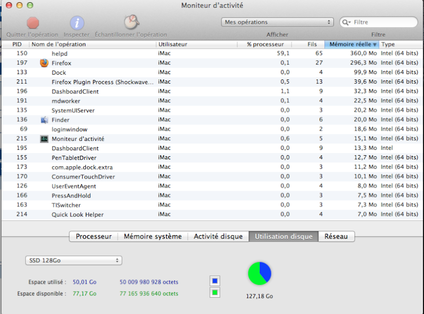
Task: Click the 296,3 Mo memory value
Action: (x=364, y=62)
